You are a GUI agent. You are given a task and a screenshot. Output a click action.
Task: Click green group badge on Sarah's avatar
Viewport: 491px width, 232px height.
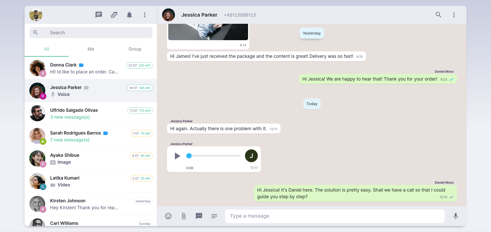(43, 141)
